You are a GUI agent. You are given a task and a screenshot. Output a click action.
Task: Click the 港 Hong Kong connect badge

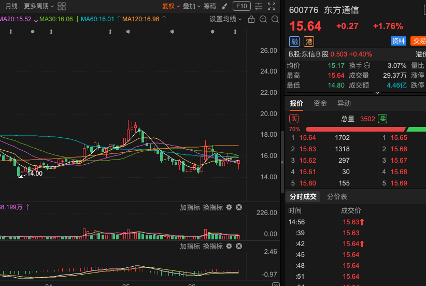(309, 41)
